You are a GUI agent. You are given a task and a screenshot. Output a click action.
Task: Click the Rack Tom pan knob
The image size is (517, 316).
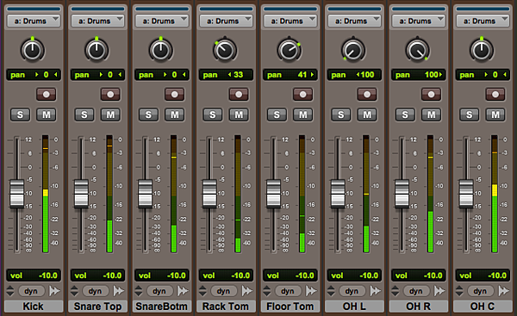pyautogui.click(x=225, y=51)
